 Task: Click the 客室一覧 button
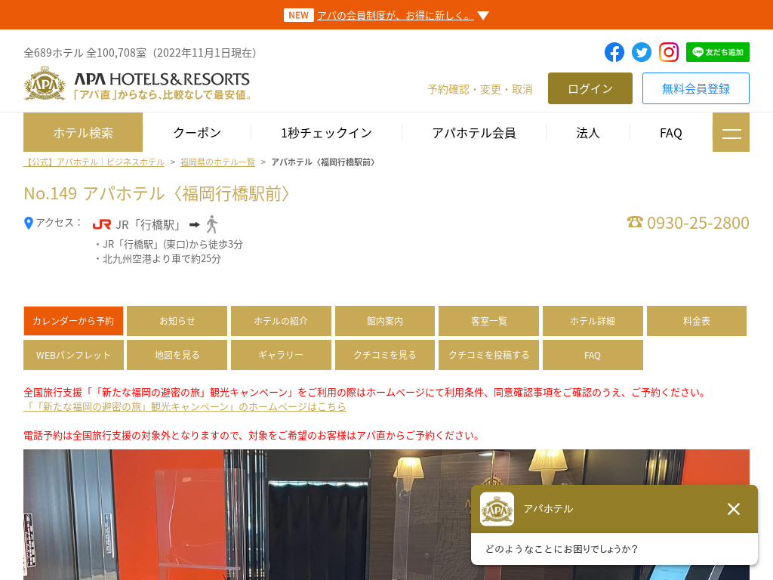488,320
